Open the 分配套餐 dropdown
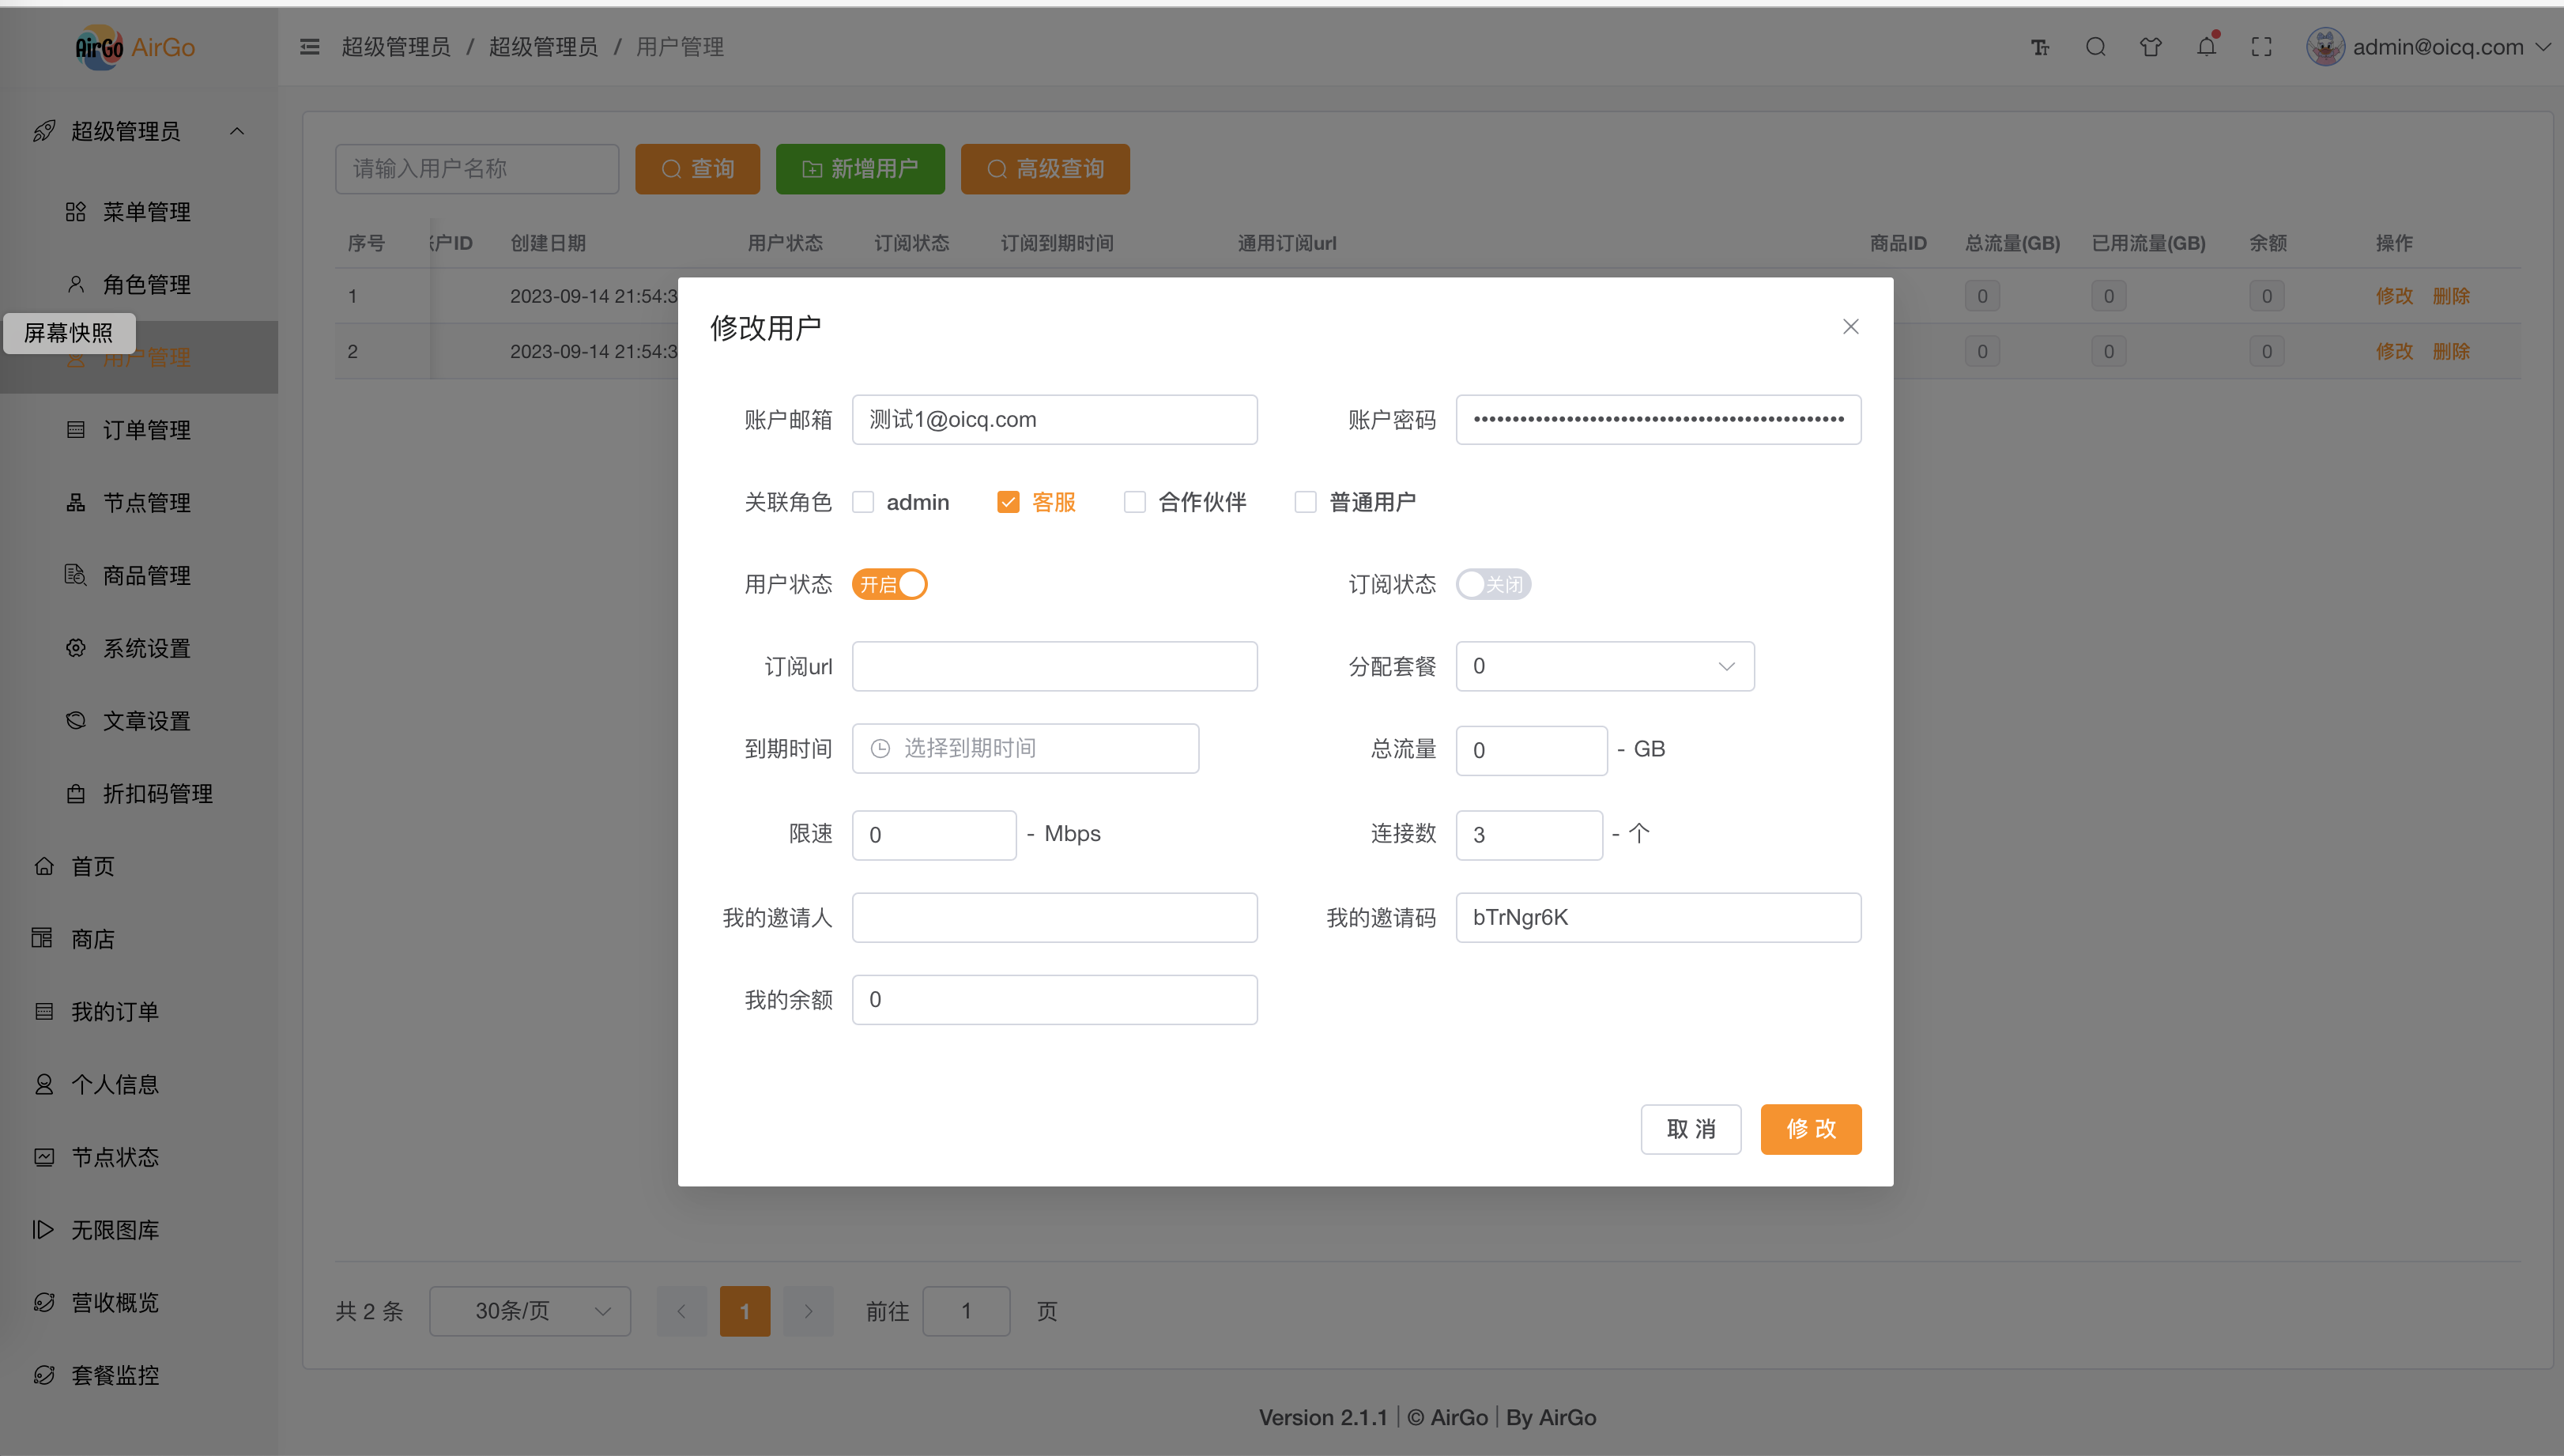The width and height of the screenshot is (2564, 1456). pyautogui.click(x=1604, y=666)
